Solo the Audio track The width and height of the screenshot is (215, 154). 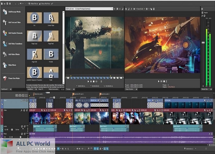pos(25,126)
